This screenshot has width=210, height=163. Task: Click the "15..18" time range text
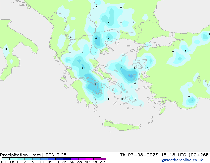click(x=168, y=155)
